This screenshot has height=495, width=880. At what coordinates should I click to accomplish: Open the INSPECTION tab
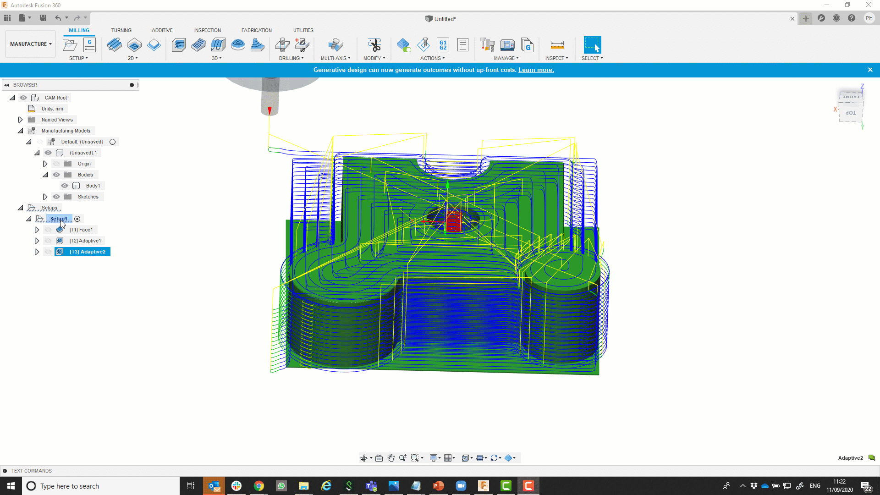click(207, 30)
